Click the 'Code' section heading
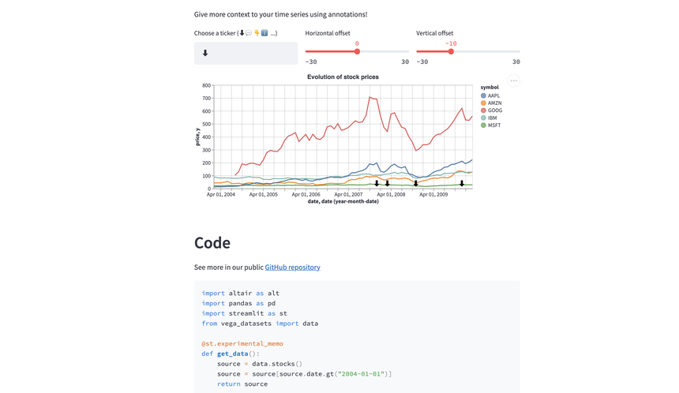 click(212, 243)
